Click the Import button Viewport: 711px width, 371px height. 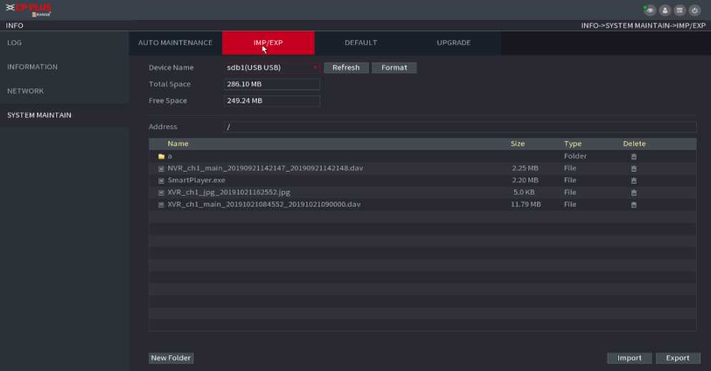click(629, 358)
